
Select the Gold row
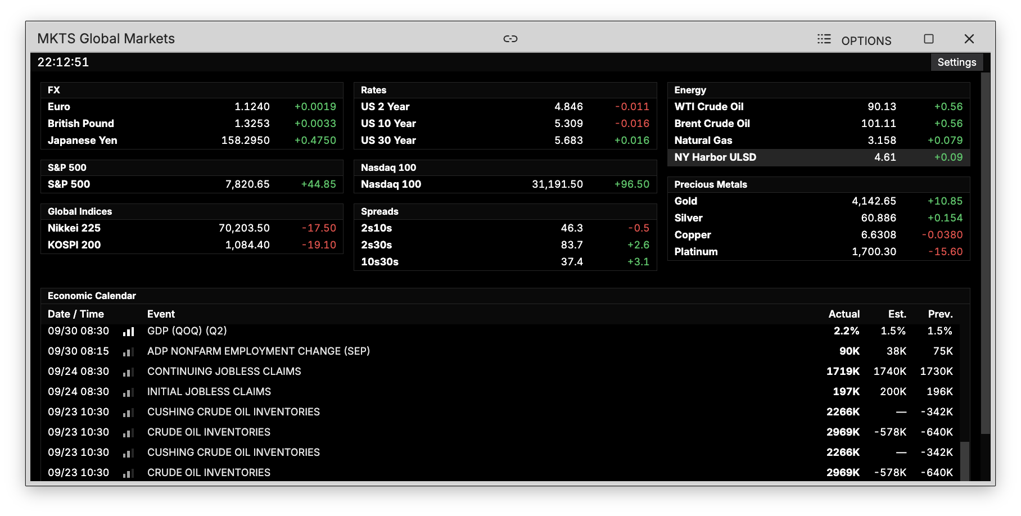click(x=819, y=201)
